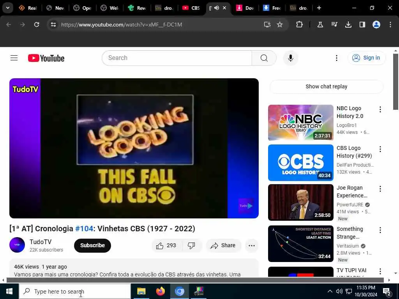Image resolution: width=399 pixels, height=299 pixels.
Task: Click the taskbar search box
Action: coord(75,291)
